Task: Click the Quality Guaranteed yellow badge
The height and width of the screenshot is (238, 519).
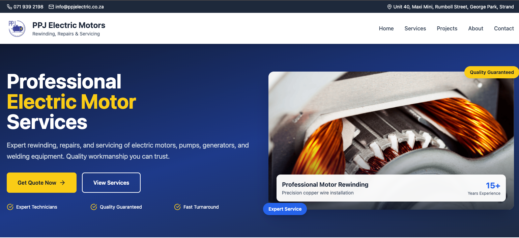Action: [x=491, y=72]
